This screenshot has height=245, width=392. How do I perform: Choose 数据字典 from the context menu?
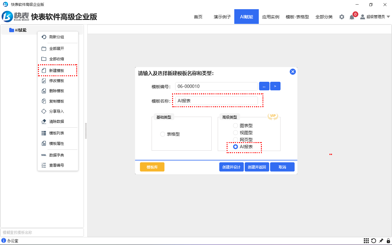click(58, 155)
